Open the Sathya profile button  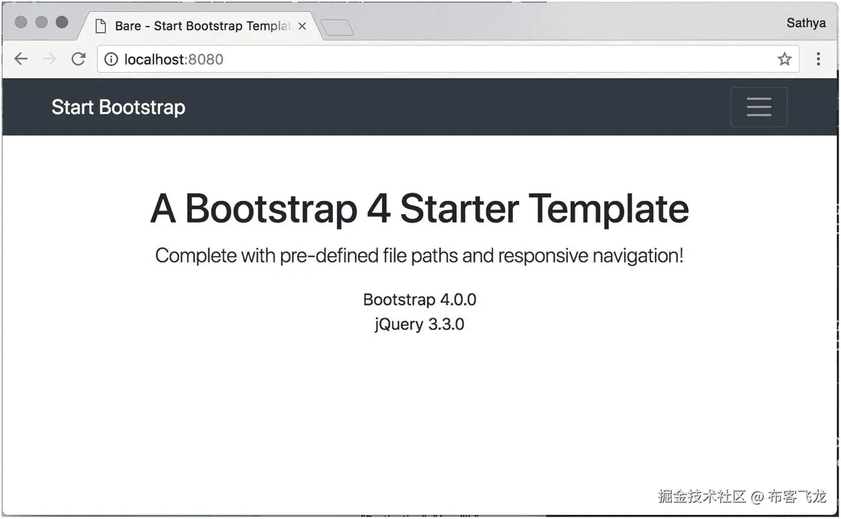point(806,23)
